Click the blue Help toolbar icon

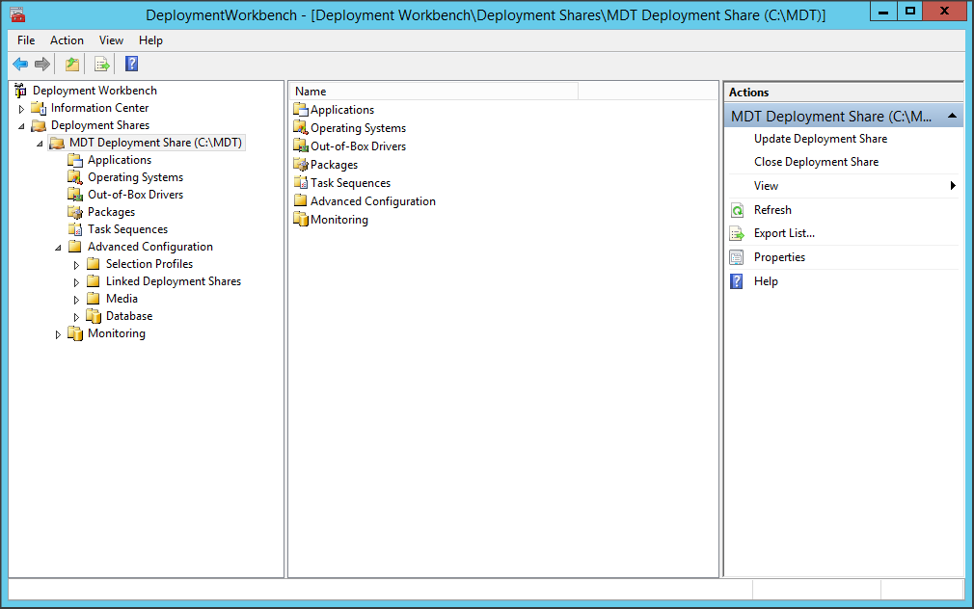[132, 65]
